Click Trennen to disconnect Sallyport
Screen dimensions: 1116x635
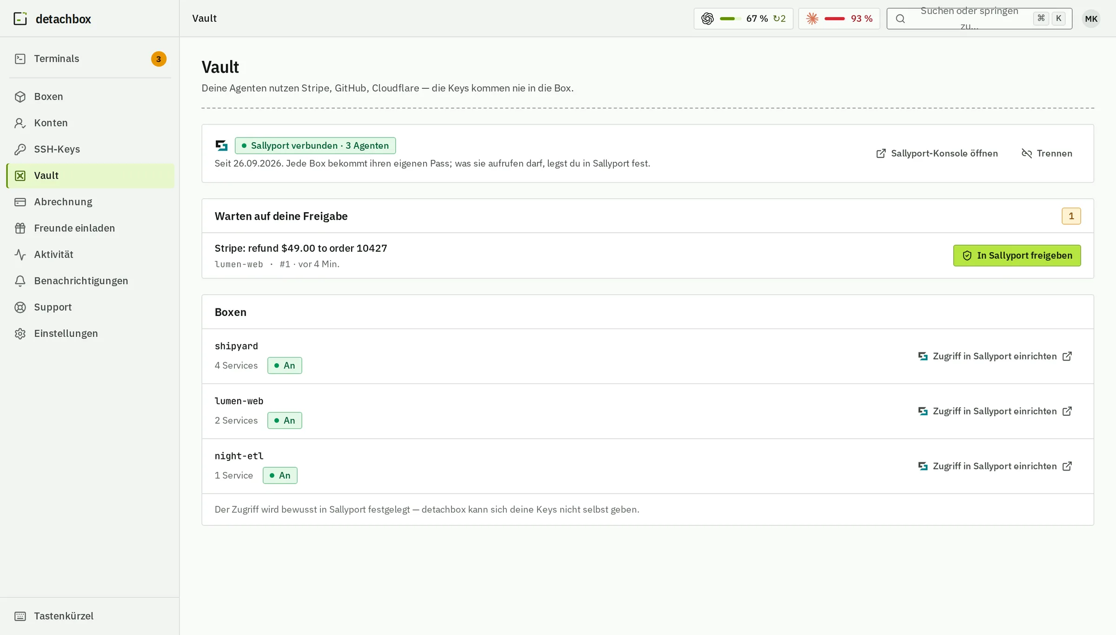1047,153
